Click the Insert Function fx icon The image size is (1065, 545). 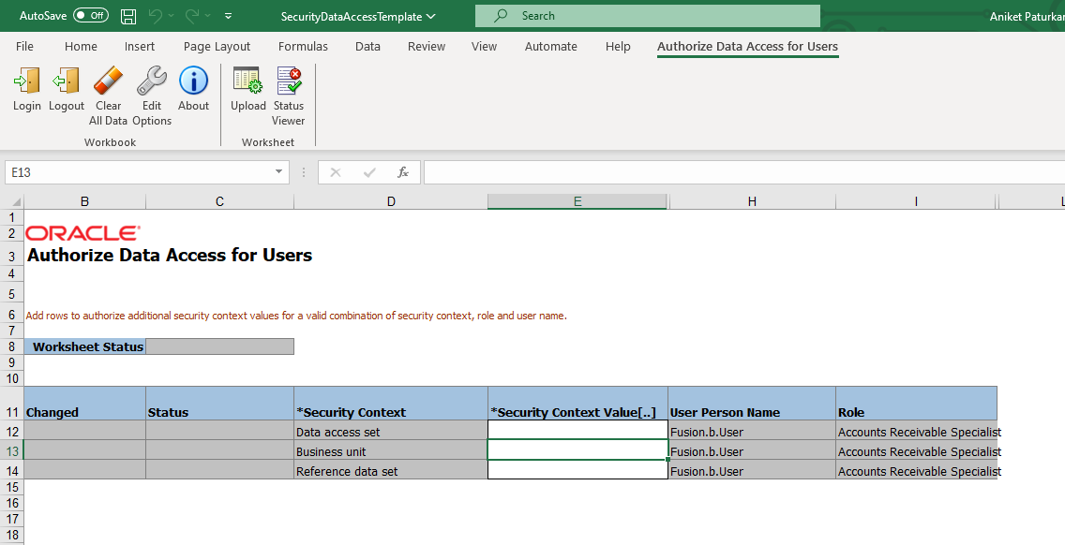pyautogui.click(x=403, y=172)
